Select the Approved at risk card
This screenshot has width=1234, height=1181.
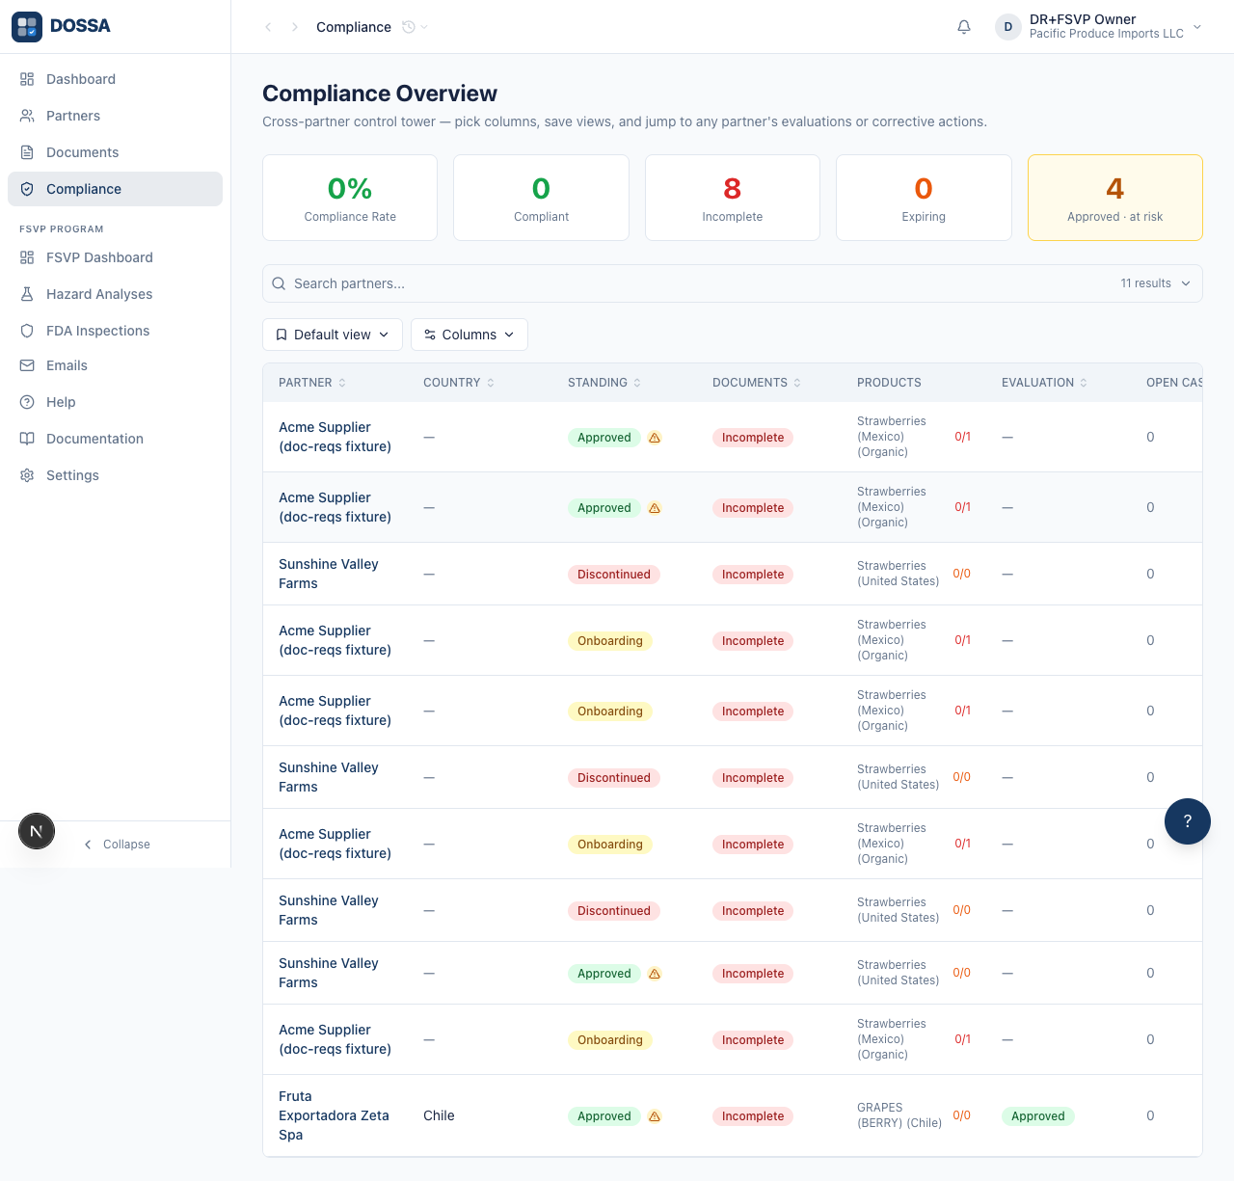(x=1115, y=198)
